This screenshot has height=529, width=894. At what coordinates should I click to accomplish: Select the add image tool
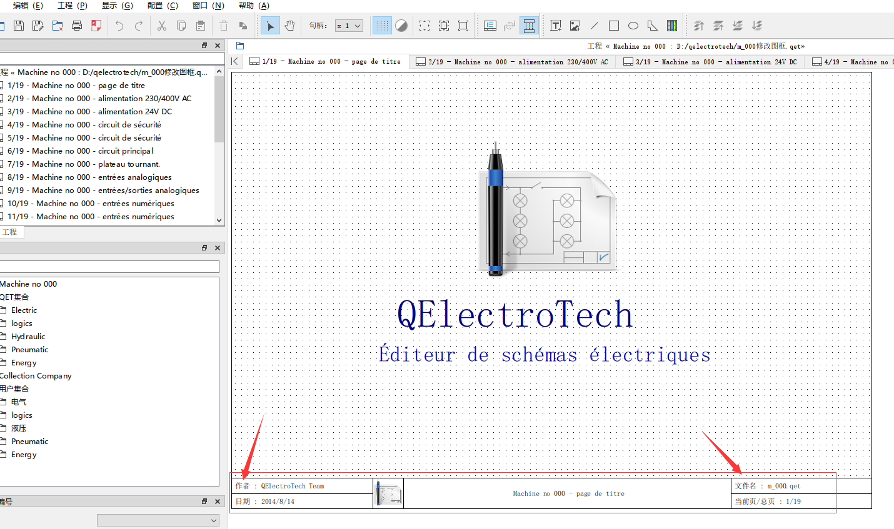tap(575, 26)
